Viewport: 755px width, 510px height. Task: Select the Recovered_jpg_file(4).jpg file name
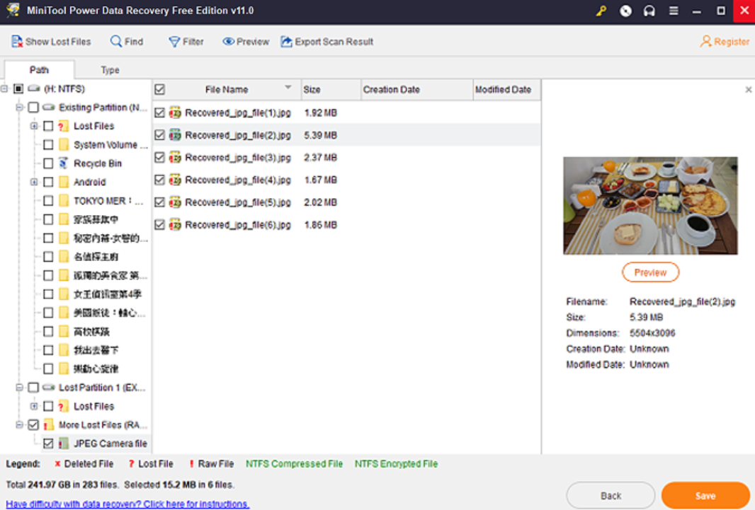pyautogui.click(x=238, y=180)
